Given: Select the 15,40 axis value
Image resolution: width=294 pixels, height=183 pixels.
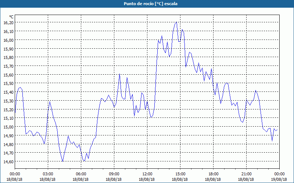Looking at the screenshot, I should (x=8, y=92).
